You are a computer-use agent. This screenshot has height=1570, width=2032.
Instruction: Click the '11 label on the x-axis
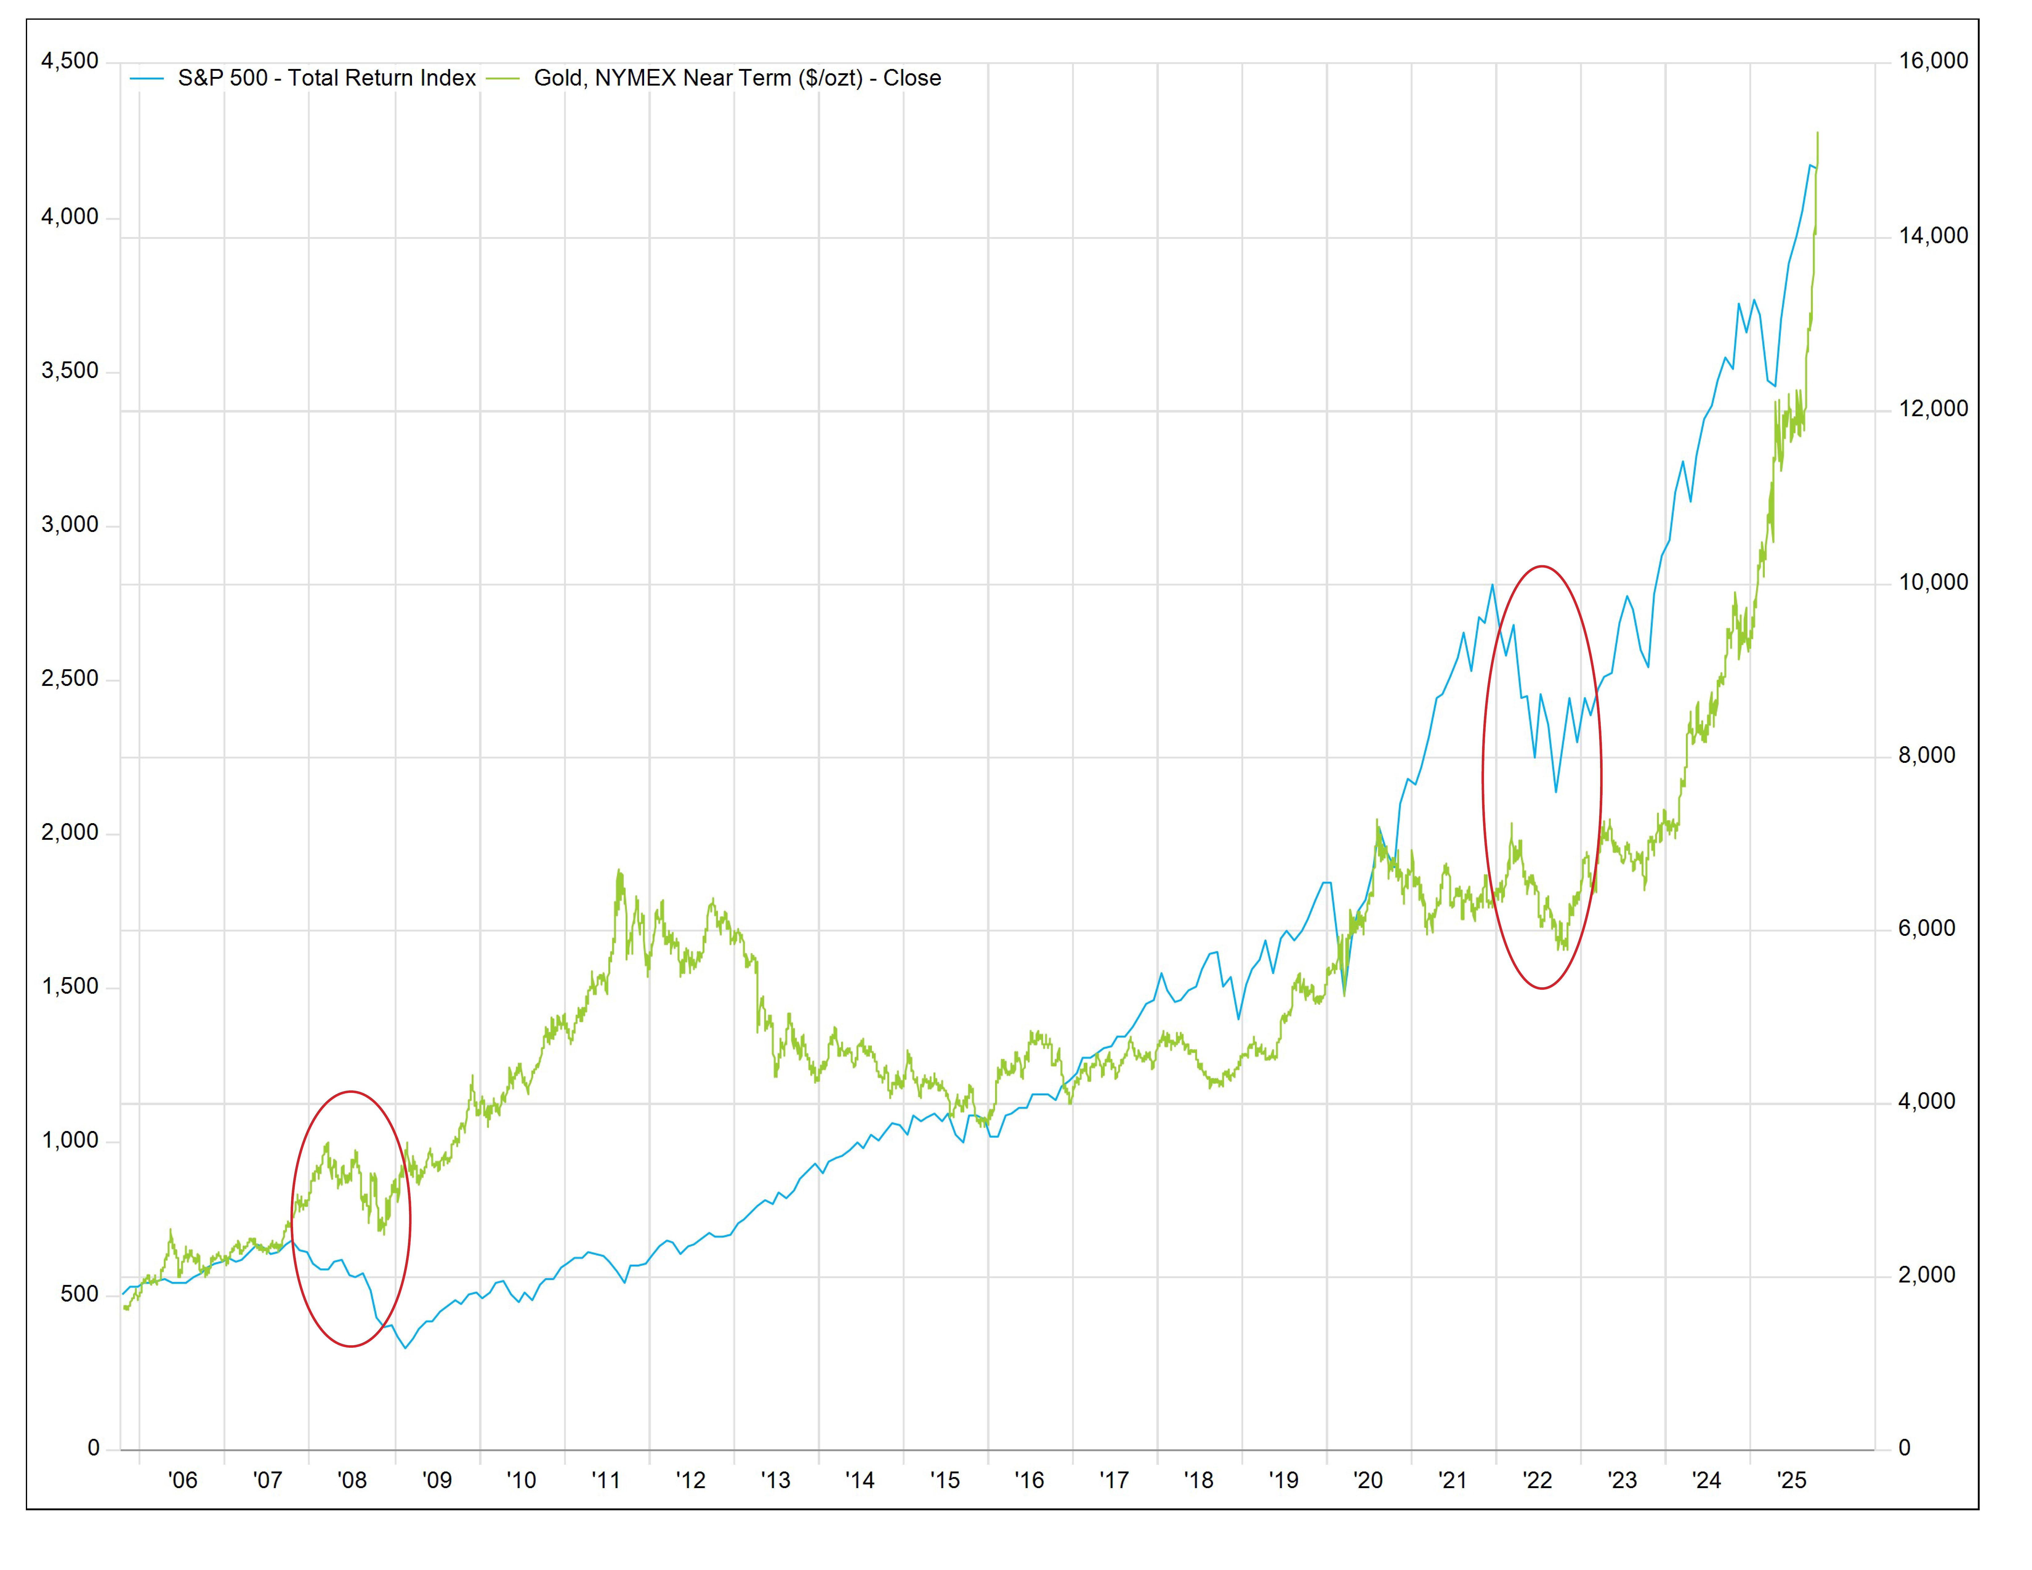click(x=606, y=1480)
